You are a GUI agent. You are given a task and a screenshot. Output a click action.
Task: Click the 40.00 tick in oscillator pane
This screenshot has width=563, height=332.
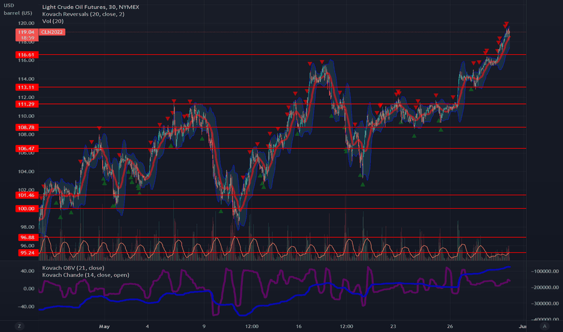[27, 271]
